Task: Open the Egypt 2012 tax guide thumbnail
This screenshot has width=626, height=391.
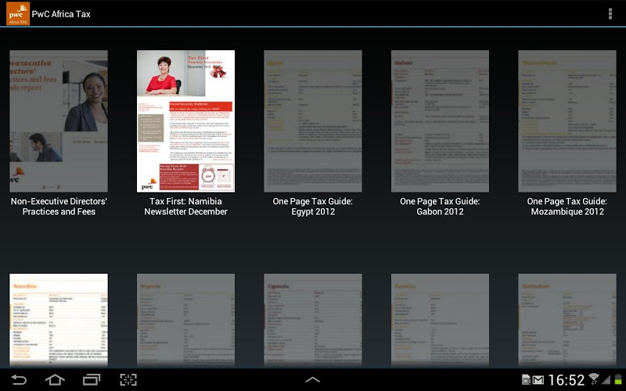Action: (313, 121)
